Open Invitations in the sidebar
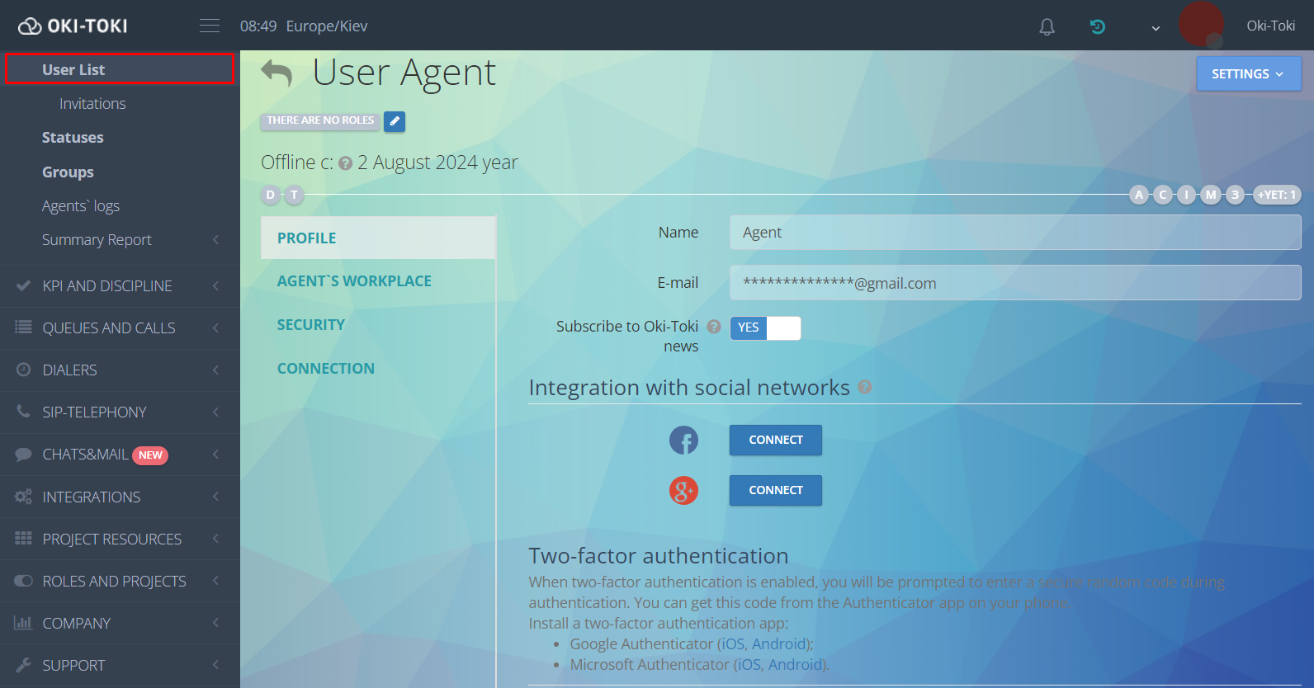The image size is (1314, 688). pos(92,104)
